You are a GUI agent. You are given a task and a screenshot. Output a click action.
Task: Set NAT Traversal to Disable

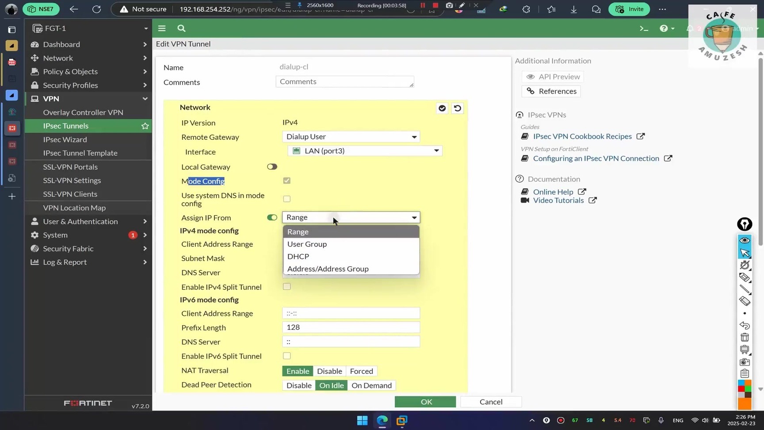pos(329,371)
